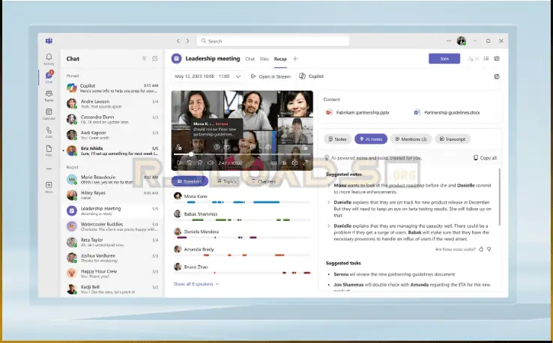
Task: Open Copilot for this meeting
Action: point(312,76)
